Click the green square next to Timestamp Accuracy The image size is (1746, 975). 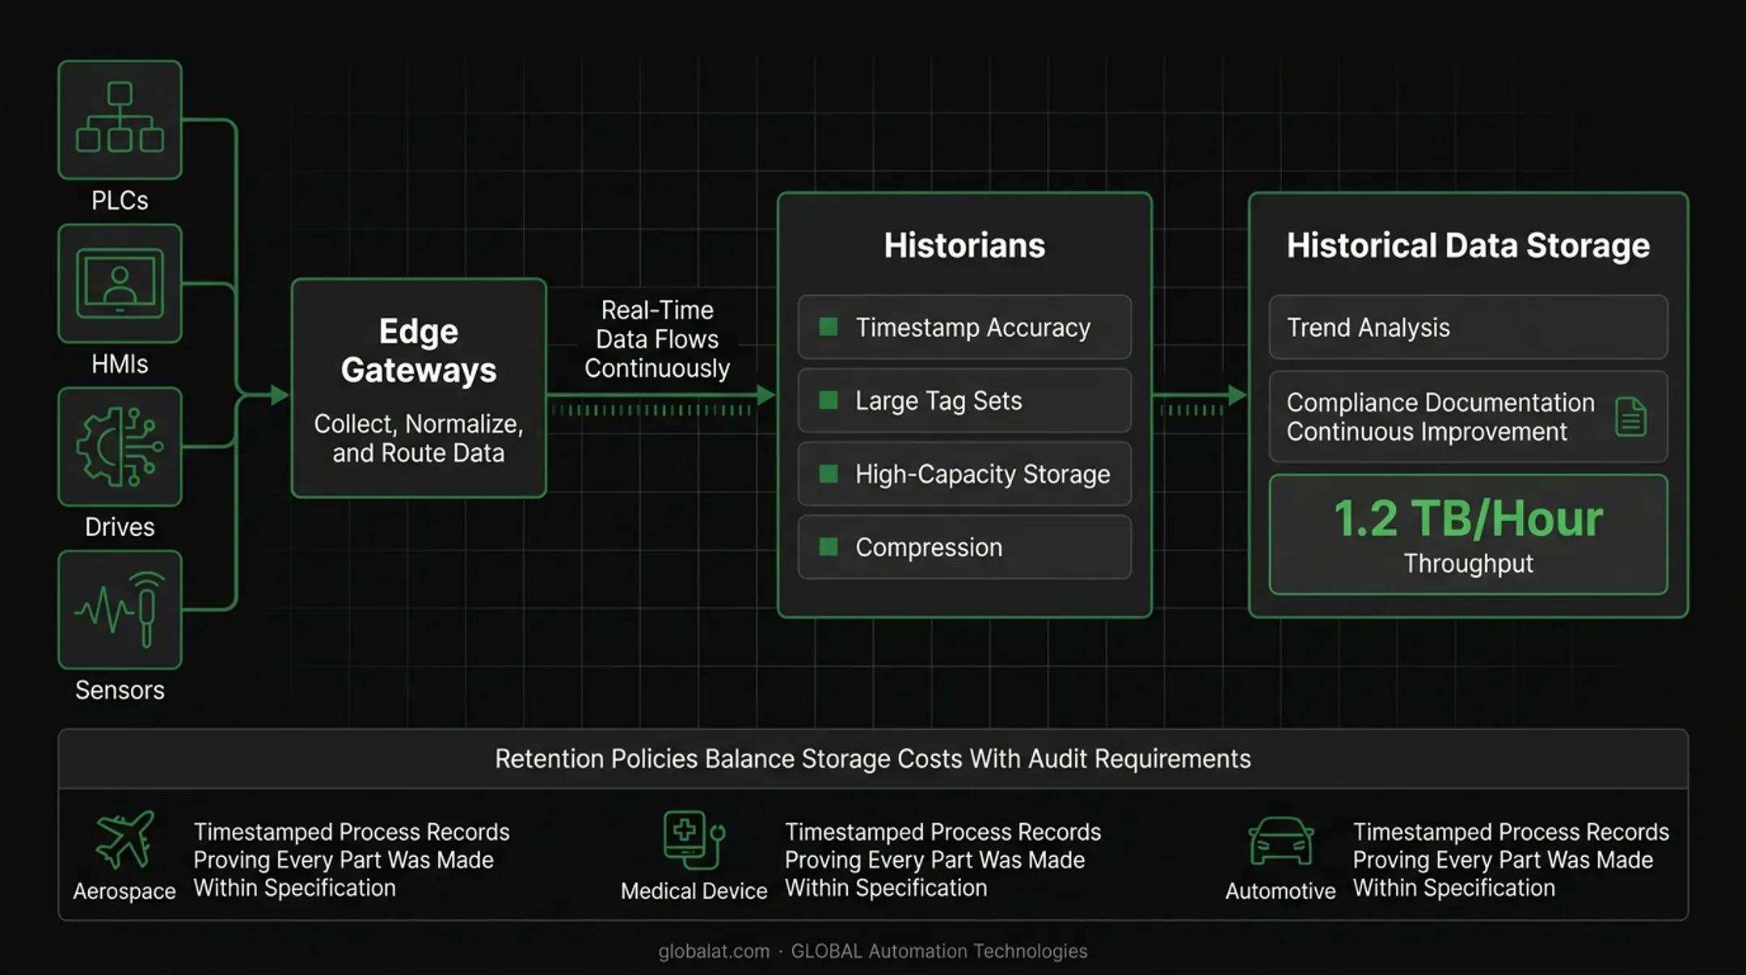[x=829, y=327]
